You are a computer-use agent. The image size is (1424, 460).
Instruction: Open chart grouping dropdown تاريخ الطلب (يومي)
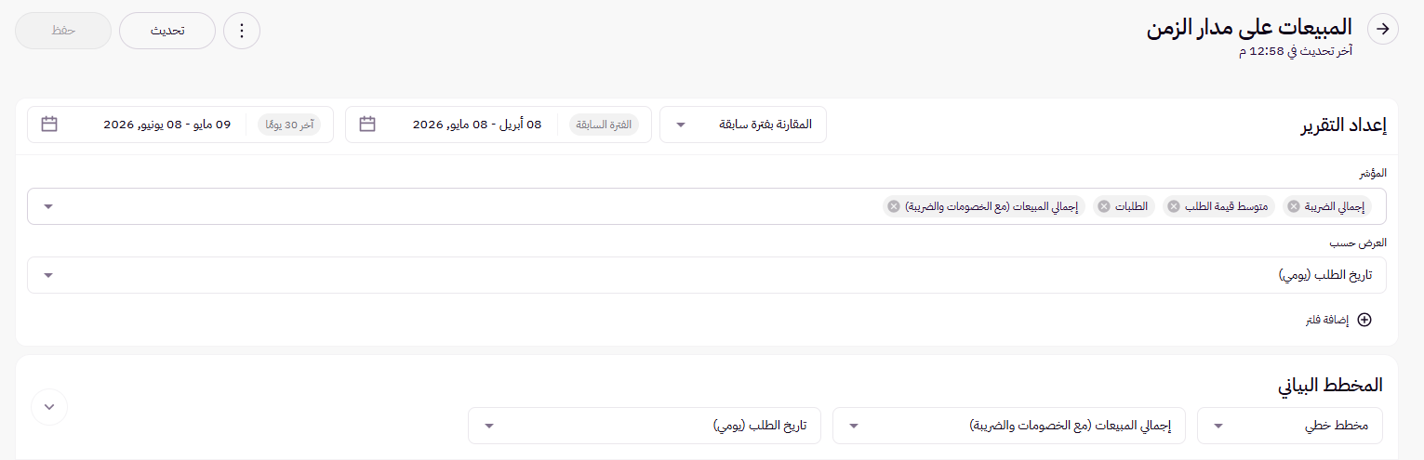(645, 426)
